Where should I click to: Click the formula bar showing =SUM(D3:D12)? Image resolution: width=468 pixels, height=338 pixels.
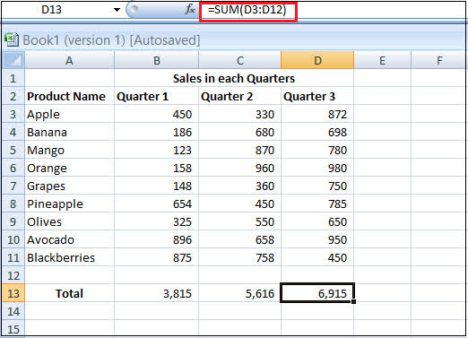click(x=247, y=11)
